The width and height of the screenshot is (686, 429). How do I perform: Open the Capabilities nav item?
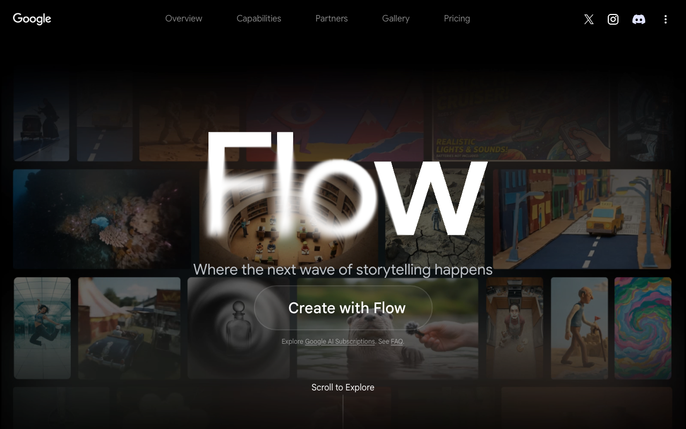[259, 18]
